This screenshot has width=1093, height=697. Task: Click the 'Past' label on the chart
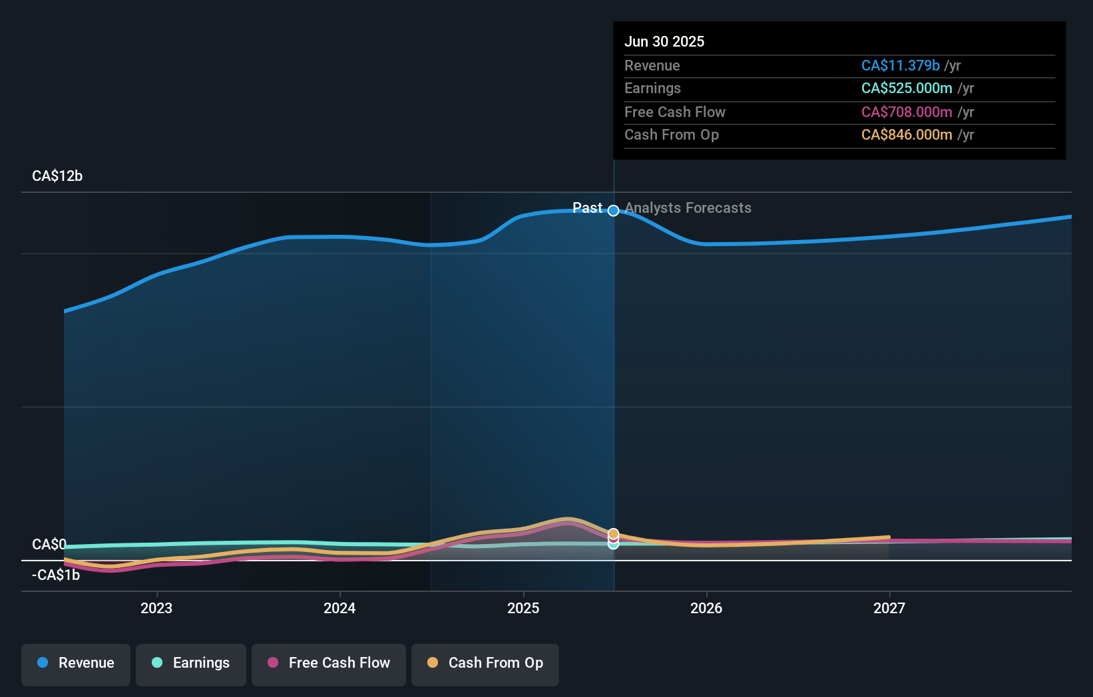pyautogui.click(x=587, y=208)
